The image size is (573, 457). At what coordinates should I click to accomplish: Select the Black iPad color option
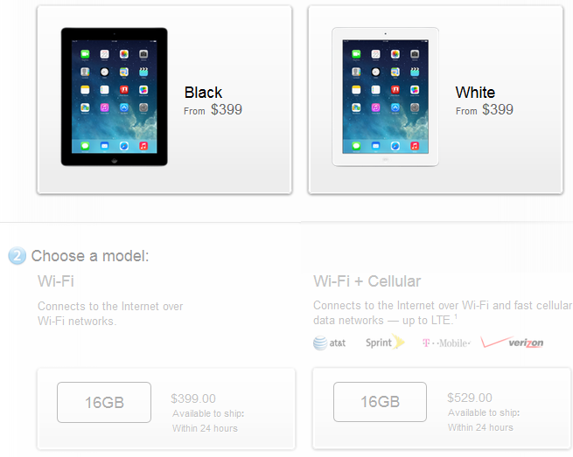[164, 100]
